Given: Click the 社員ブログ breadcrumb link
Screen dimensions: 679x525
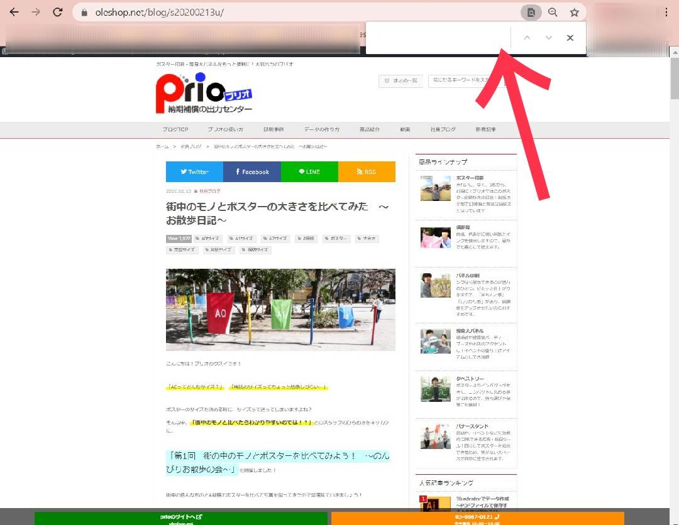Looking at the screenshot, I should (x=191, y=146).
